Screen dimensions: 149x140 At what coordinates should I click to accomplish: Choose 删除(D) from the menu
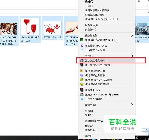pyautogui.click(x=89, y=125)
